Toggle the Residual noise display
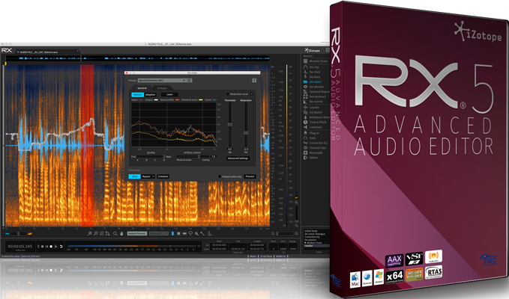Screen dimensions: 509x299 click(201, 100)
